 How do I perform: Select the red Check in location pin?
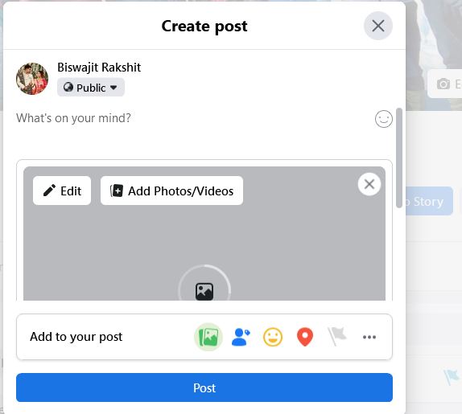pyautogui.click(x=305, y=337)
